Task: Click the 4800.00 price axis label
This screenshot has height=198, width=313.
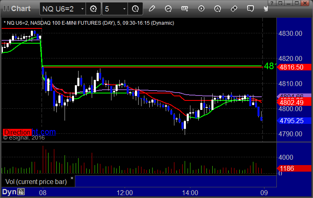Action: tap(290, 109)
